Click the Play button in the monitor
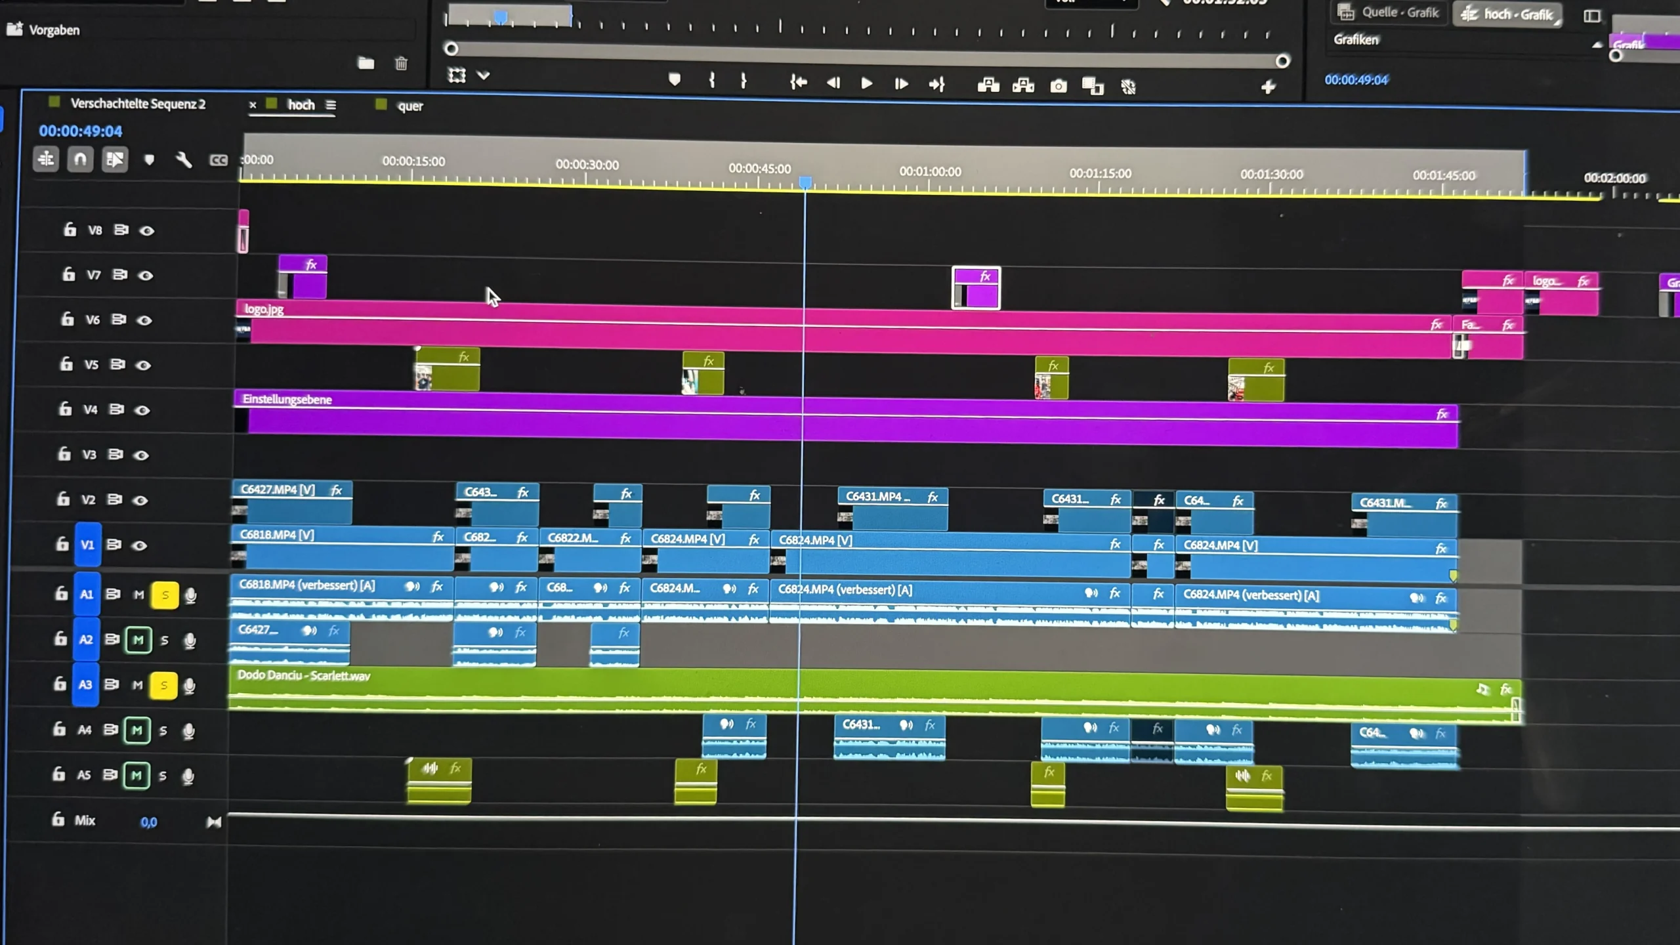 (x=866, y=83)
